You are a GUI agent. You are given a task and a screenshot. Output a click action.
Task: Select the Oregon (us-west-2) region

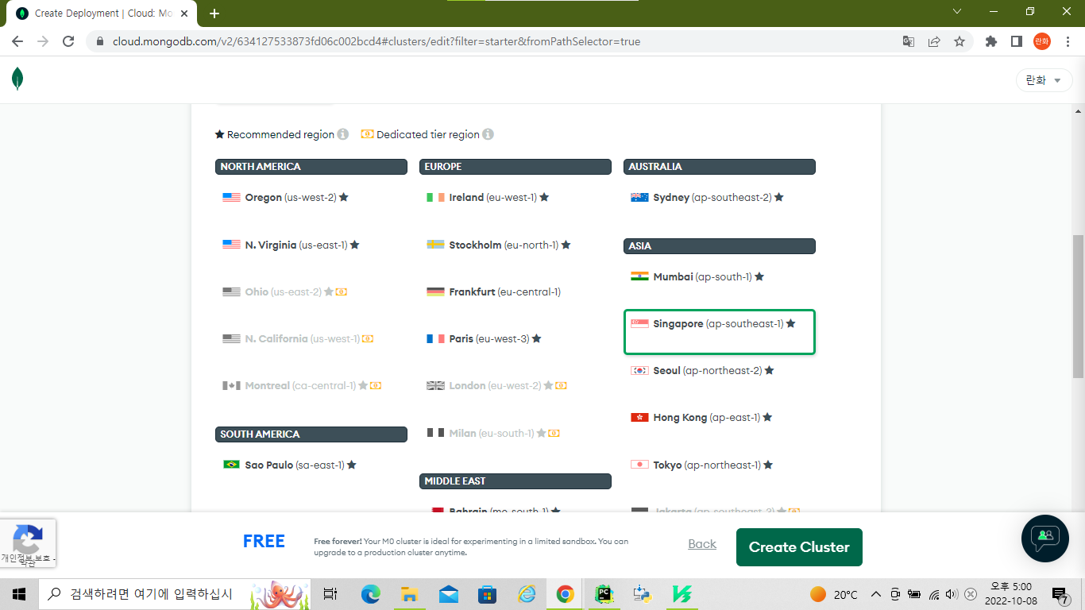311,198
